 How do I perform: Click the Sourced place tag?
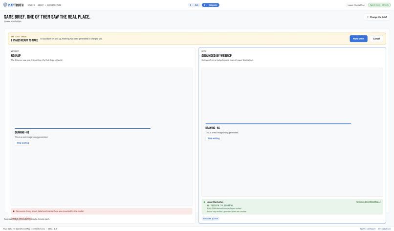click(x=211, y=219)
